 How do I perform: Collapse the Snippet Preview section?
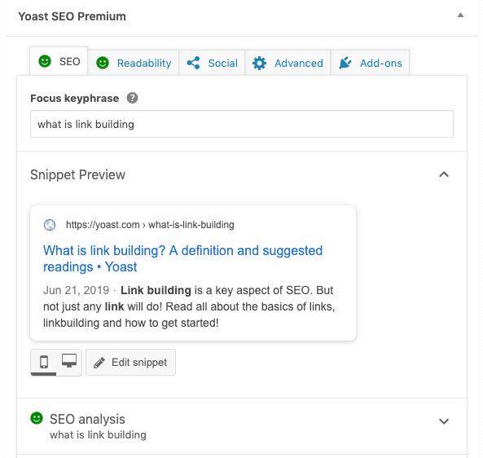pos(444,174)
